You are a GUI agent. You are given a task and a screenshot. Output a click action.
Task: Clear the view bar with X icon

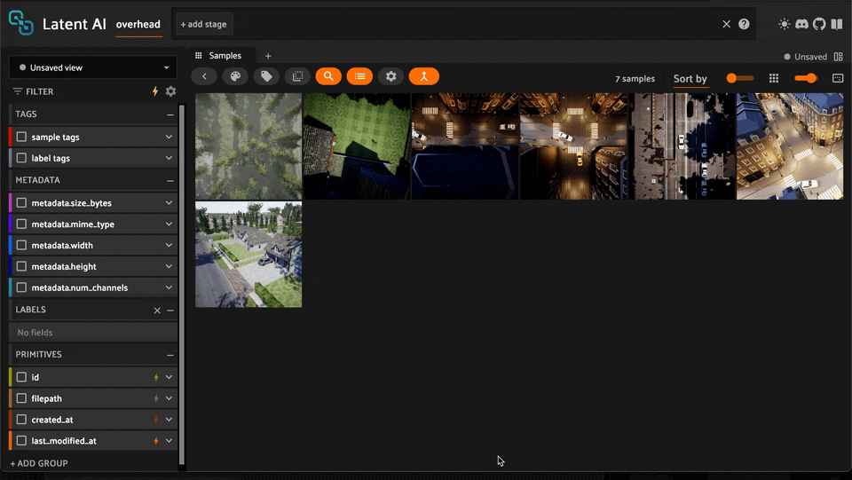727,24
